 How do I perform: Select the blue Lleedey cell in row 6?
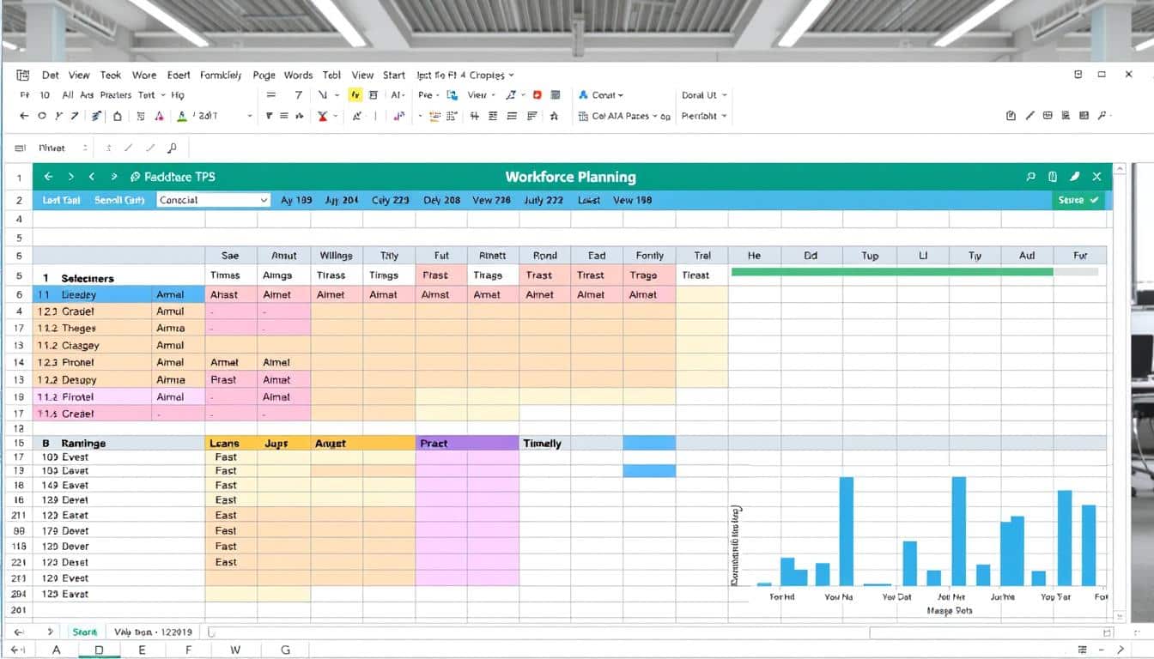pyautogui.click(x=93, y=294)
